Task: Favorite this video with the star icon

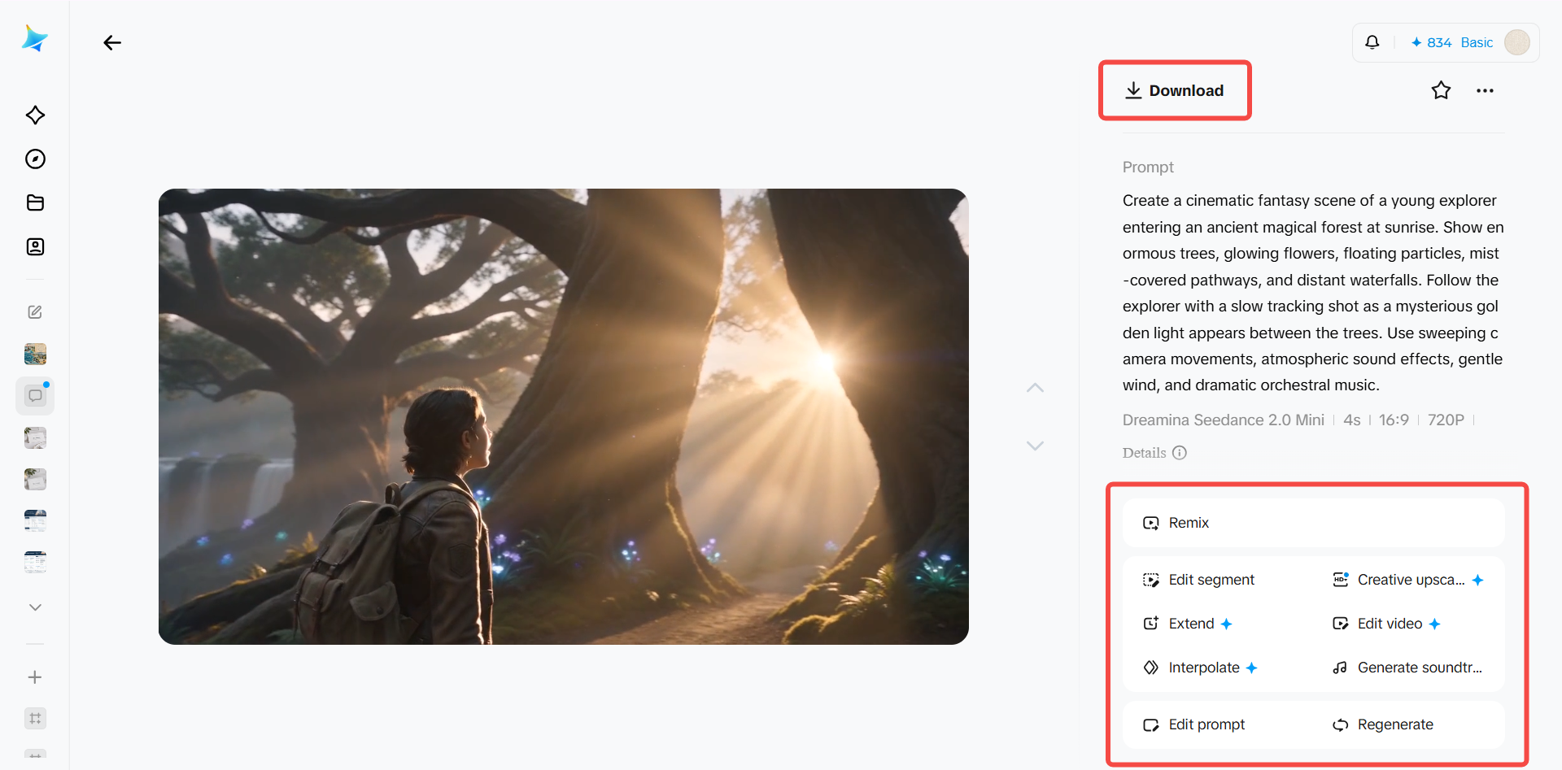Action: pos(1441,90)
